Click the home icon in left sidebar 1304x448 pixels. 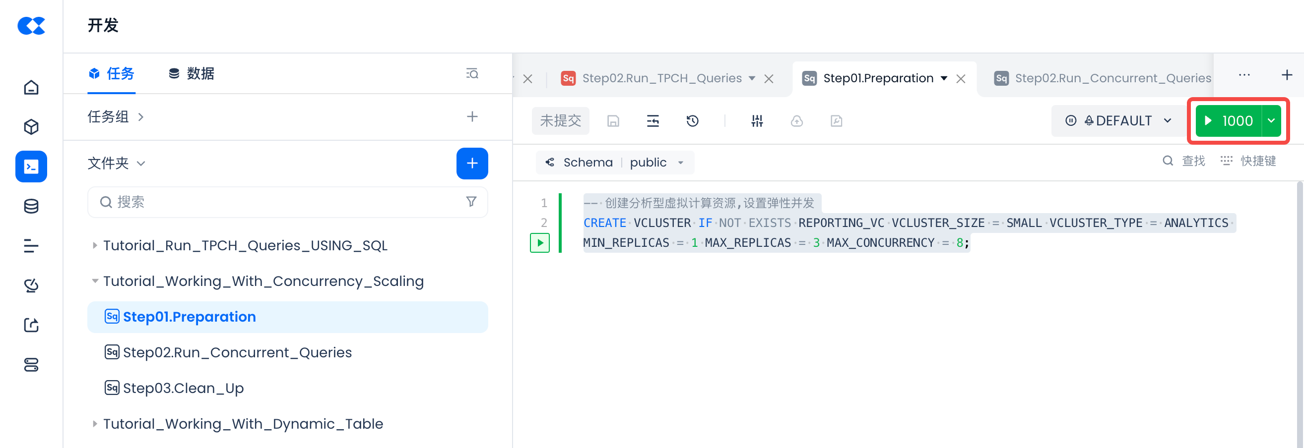(x=31, y=88)
